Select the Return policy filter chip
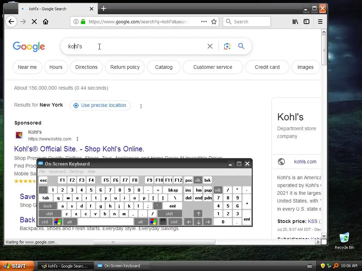Image resolution: width=362 pixels, height=271 pixels. (125, 67)
